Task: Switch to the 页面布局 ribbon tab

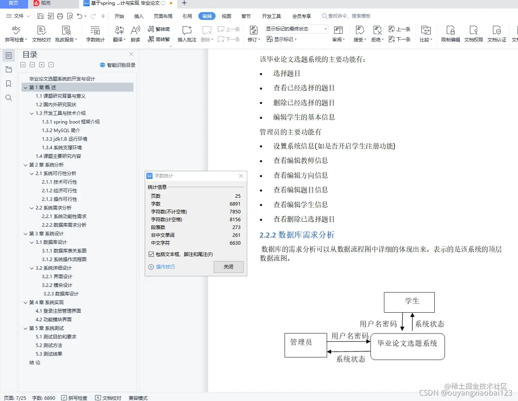Action: [x=163, y=16]
